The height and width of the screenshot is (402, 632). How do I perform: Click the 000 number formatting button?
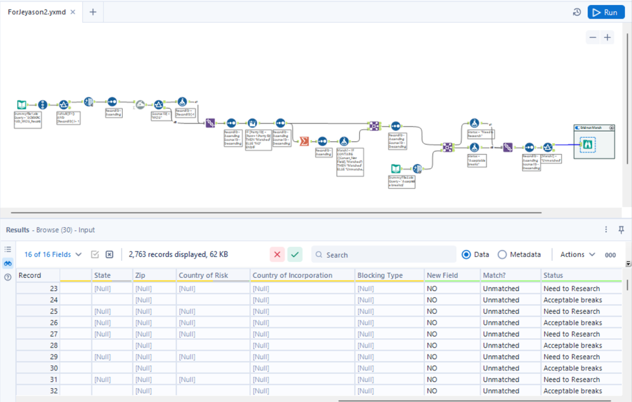click(x=610, y=255)
